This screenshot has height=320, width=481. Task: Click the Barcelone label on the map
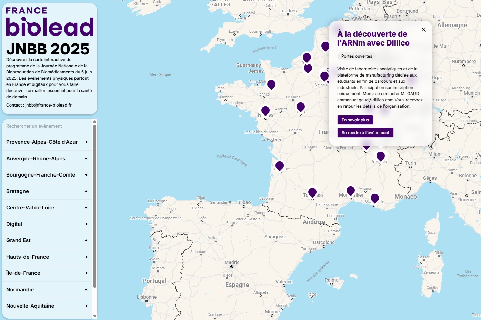tap(324, 242)
